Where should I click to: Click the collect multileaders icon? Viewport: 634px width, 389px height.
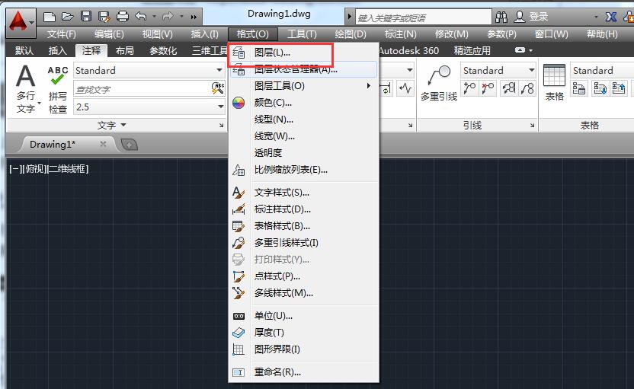pyautogui.click(x=527, y=88)
